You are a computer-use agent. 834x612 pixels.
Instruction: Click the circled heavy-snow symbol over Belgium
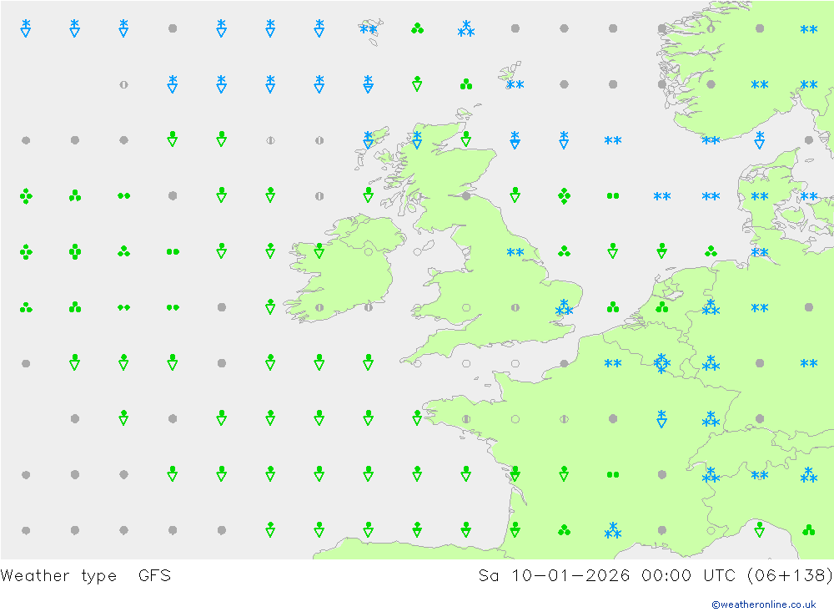[661, 363]
